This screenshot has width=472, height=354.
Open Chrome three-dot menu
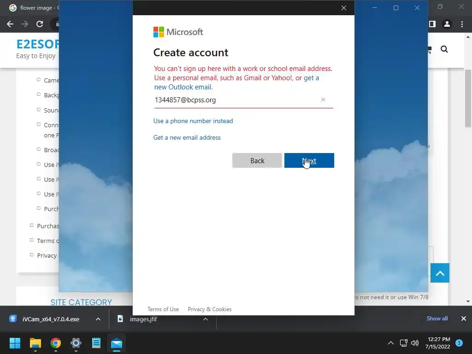(x=462, y=24)
